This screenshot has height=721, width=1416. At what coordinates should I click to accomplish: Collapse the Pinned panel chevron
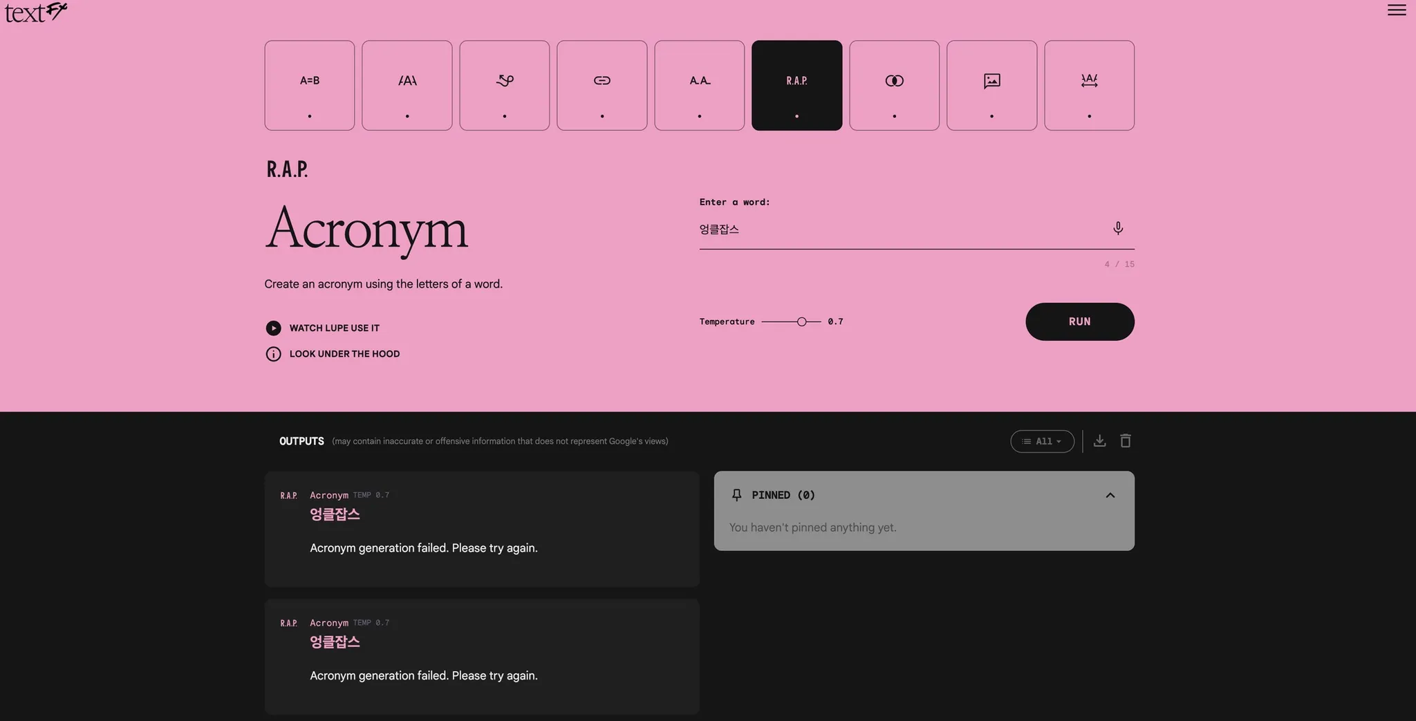(x=1110, y=495)
